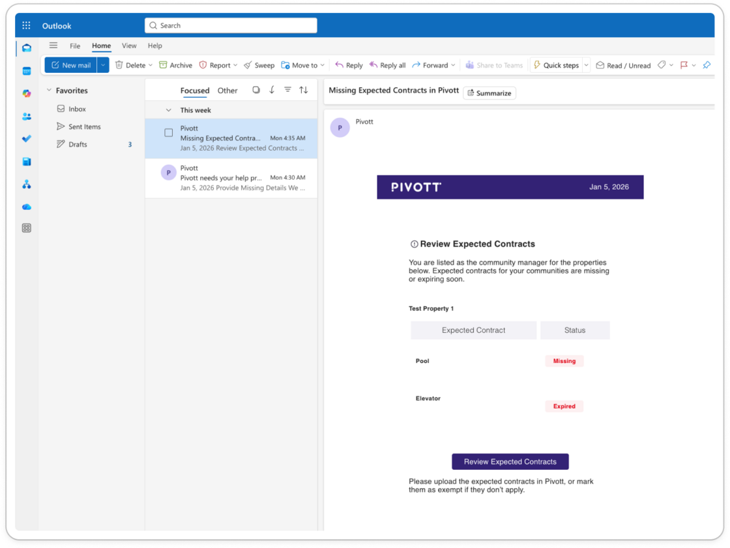Screen dimensions: 730x548
Task: Click Reply all in the toolbar
Action: pyautogui.click(x=387, y=65)
